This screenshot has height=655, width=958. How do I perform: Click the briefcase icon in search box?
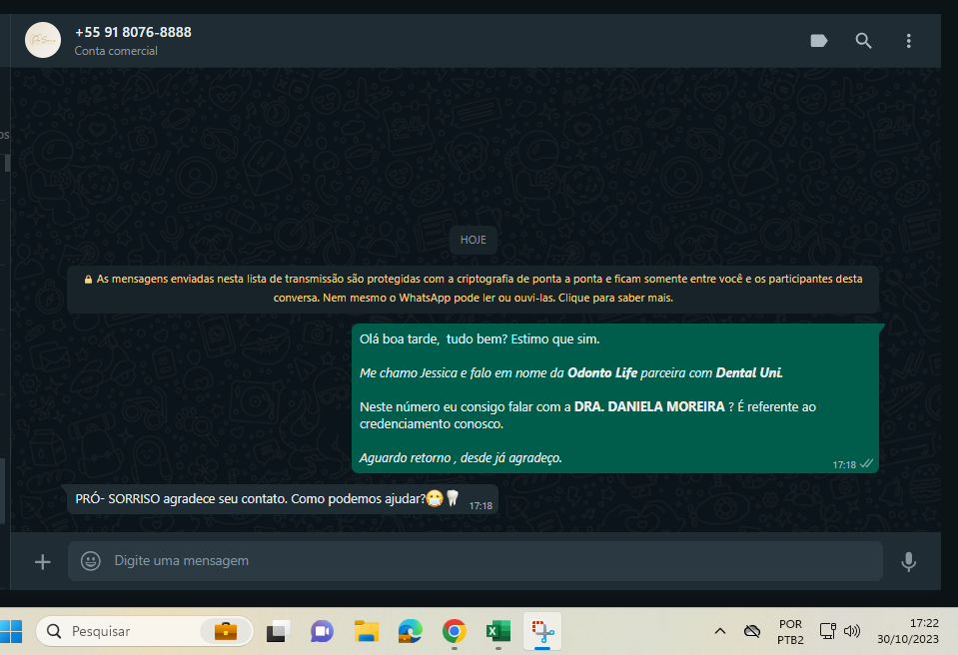click(226, 631)
